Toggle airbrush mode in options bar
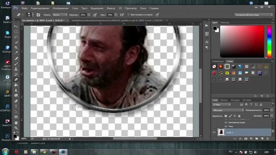The height and width of the screenshot is (155, 276). (x=122, y=15)
